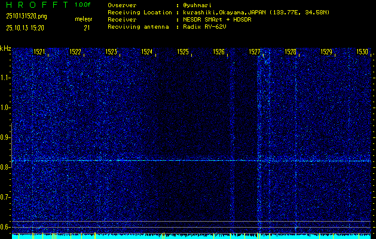Select the observer name @yuhmari
The height and width of the screenshot is (239, 376).
(197, 5)
